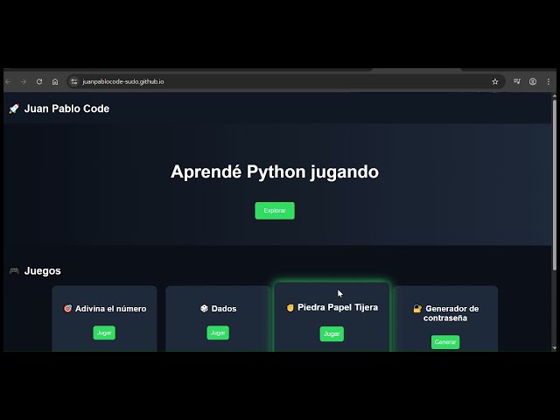Viewport: 560px width, 420px height.
Task: Click the Piedra Papel Tijera card title
Action: [x=338, y=307]
